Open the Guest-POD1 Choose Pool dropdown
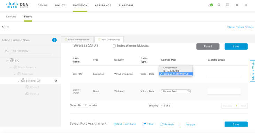Image resolution: width=255 pixels, height=133 pixels. [x=176, y=91]
